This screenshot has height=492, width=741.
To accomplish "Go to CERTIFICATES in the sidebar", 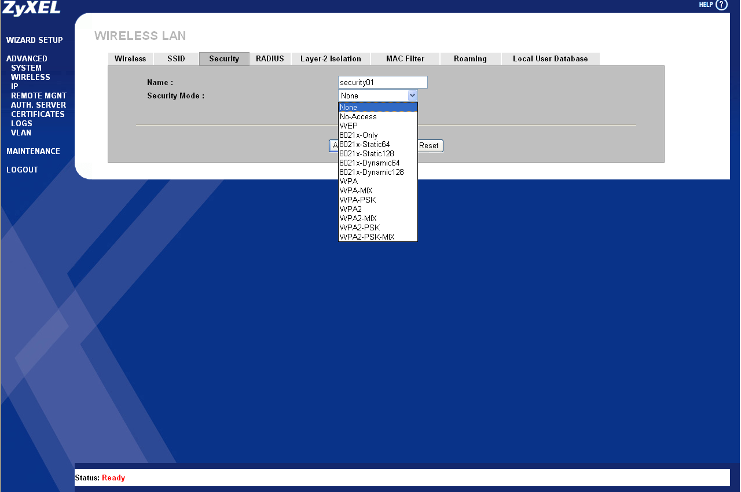I will [x=38, y=114].
